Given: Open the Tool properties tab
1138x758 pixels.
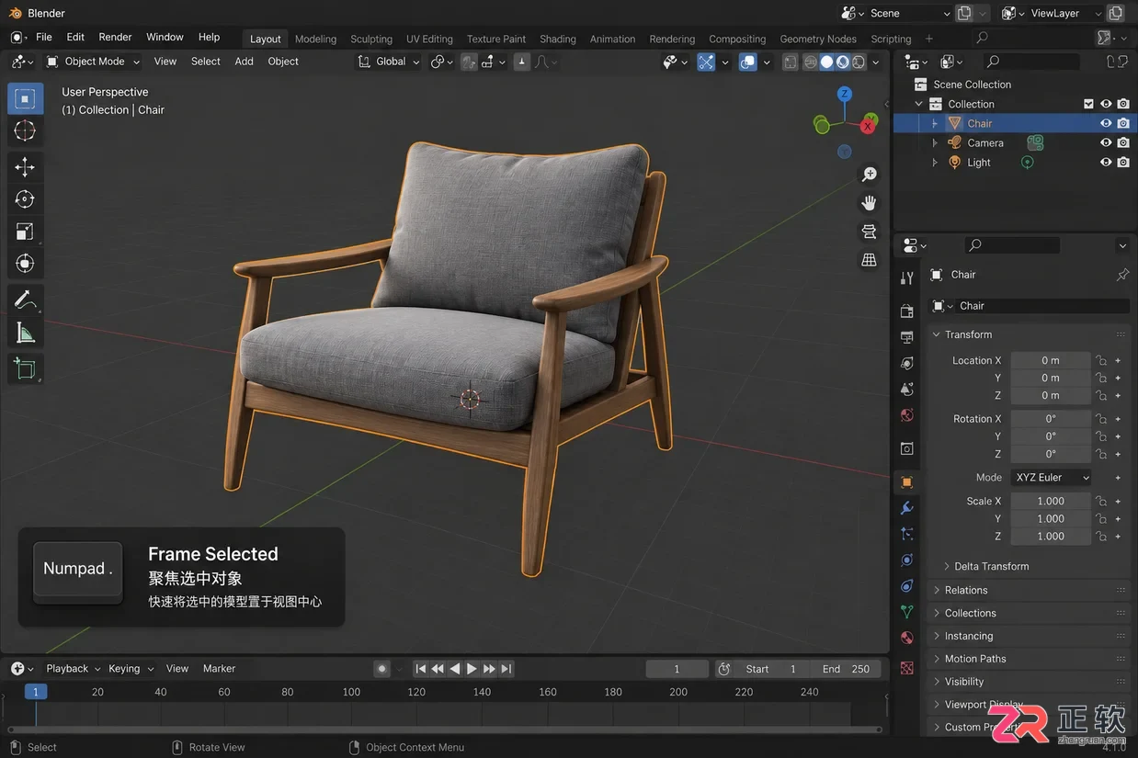Looking at the screenshot, I should 907,278.
